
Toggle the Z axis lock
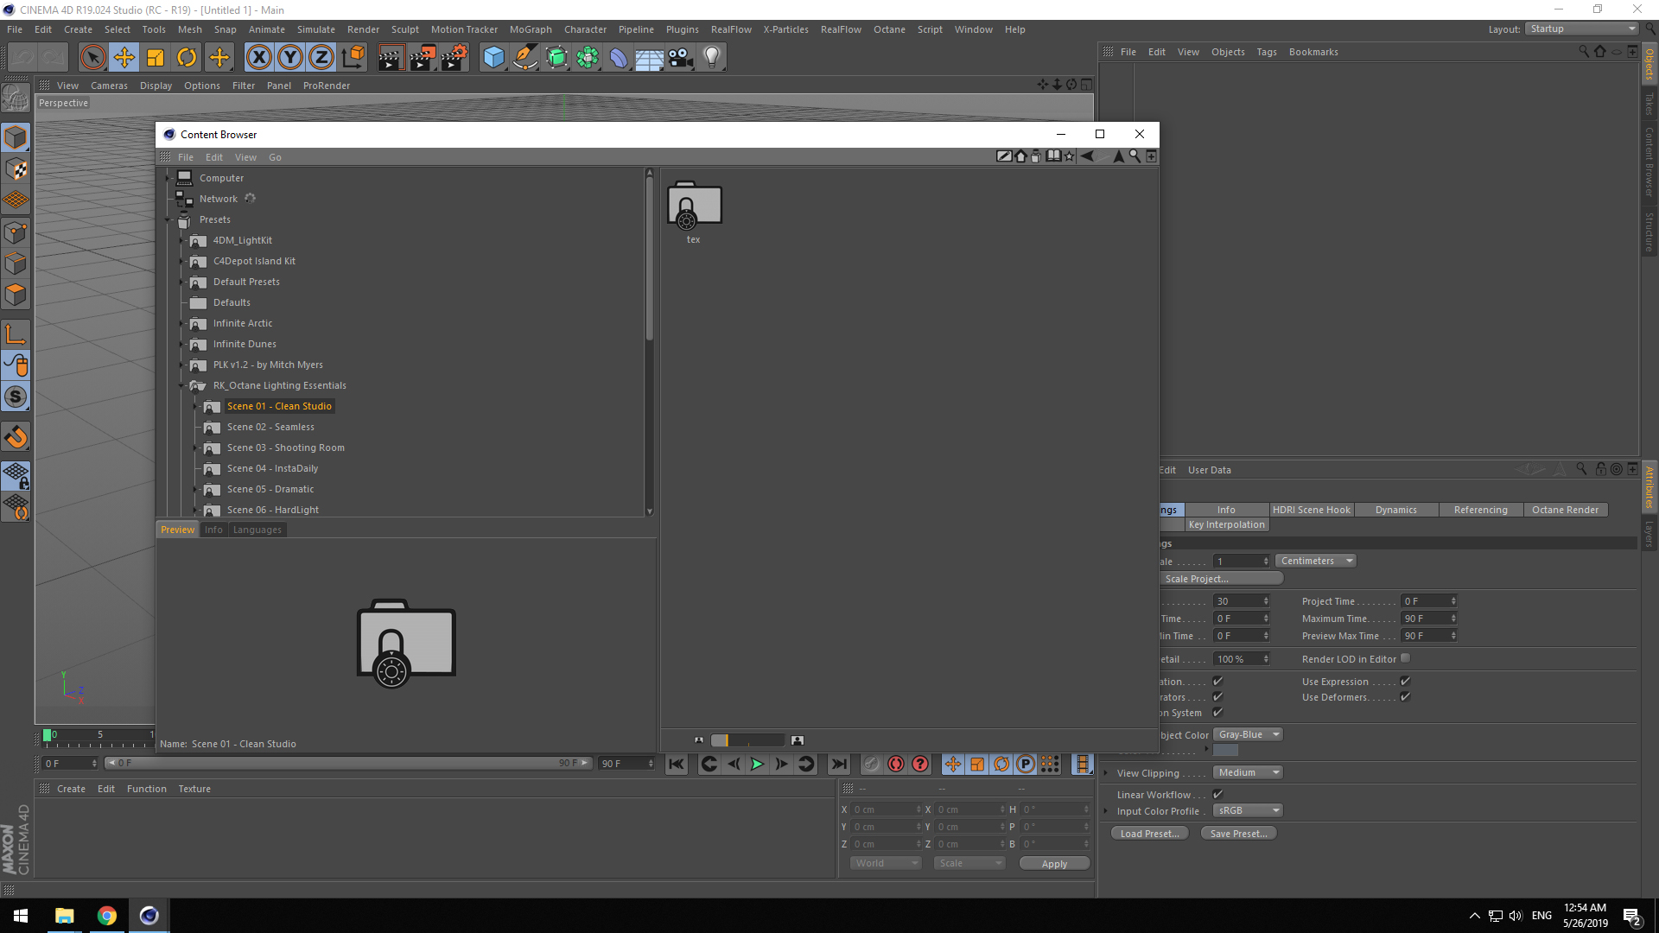pos(321,58)
